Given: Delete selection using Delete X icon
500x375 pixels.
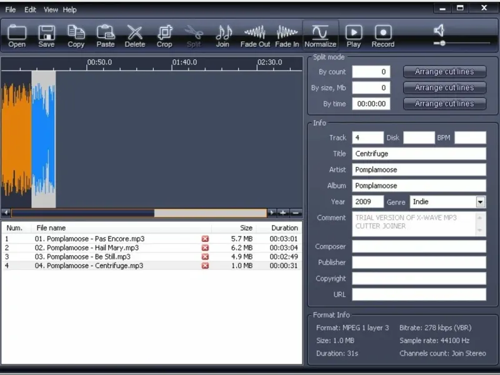Looking at the screenshot, I should coord(135,36).
